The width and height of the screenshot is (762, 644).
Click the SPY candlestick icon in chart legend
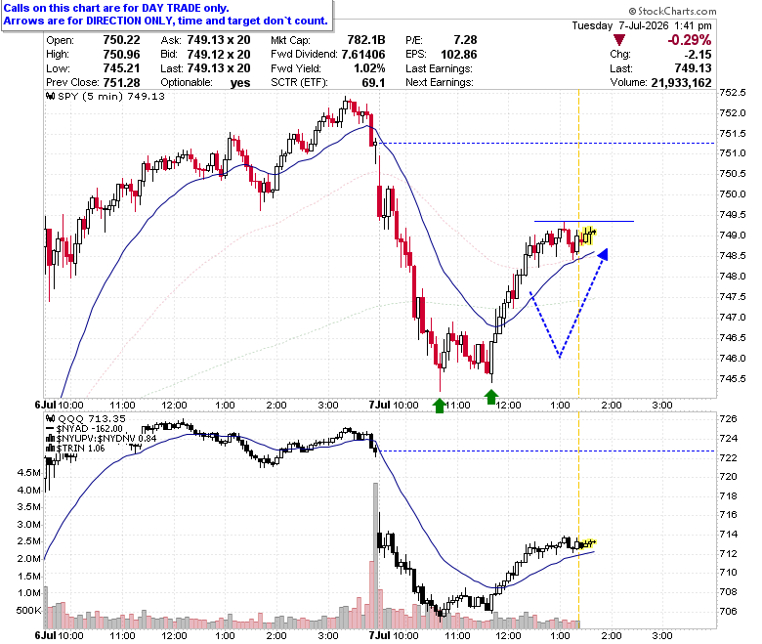click(50, 96)
